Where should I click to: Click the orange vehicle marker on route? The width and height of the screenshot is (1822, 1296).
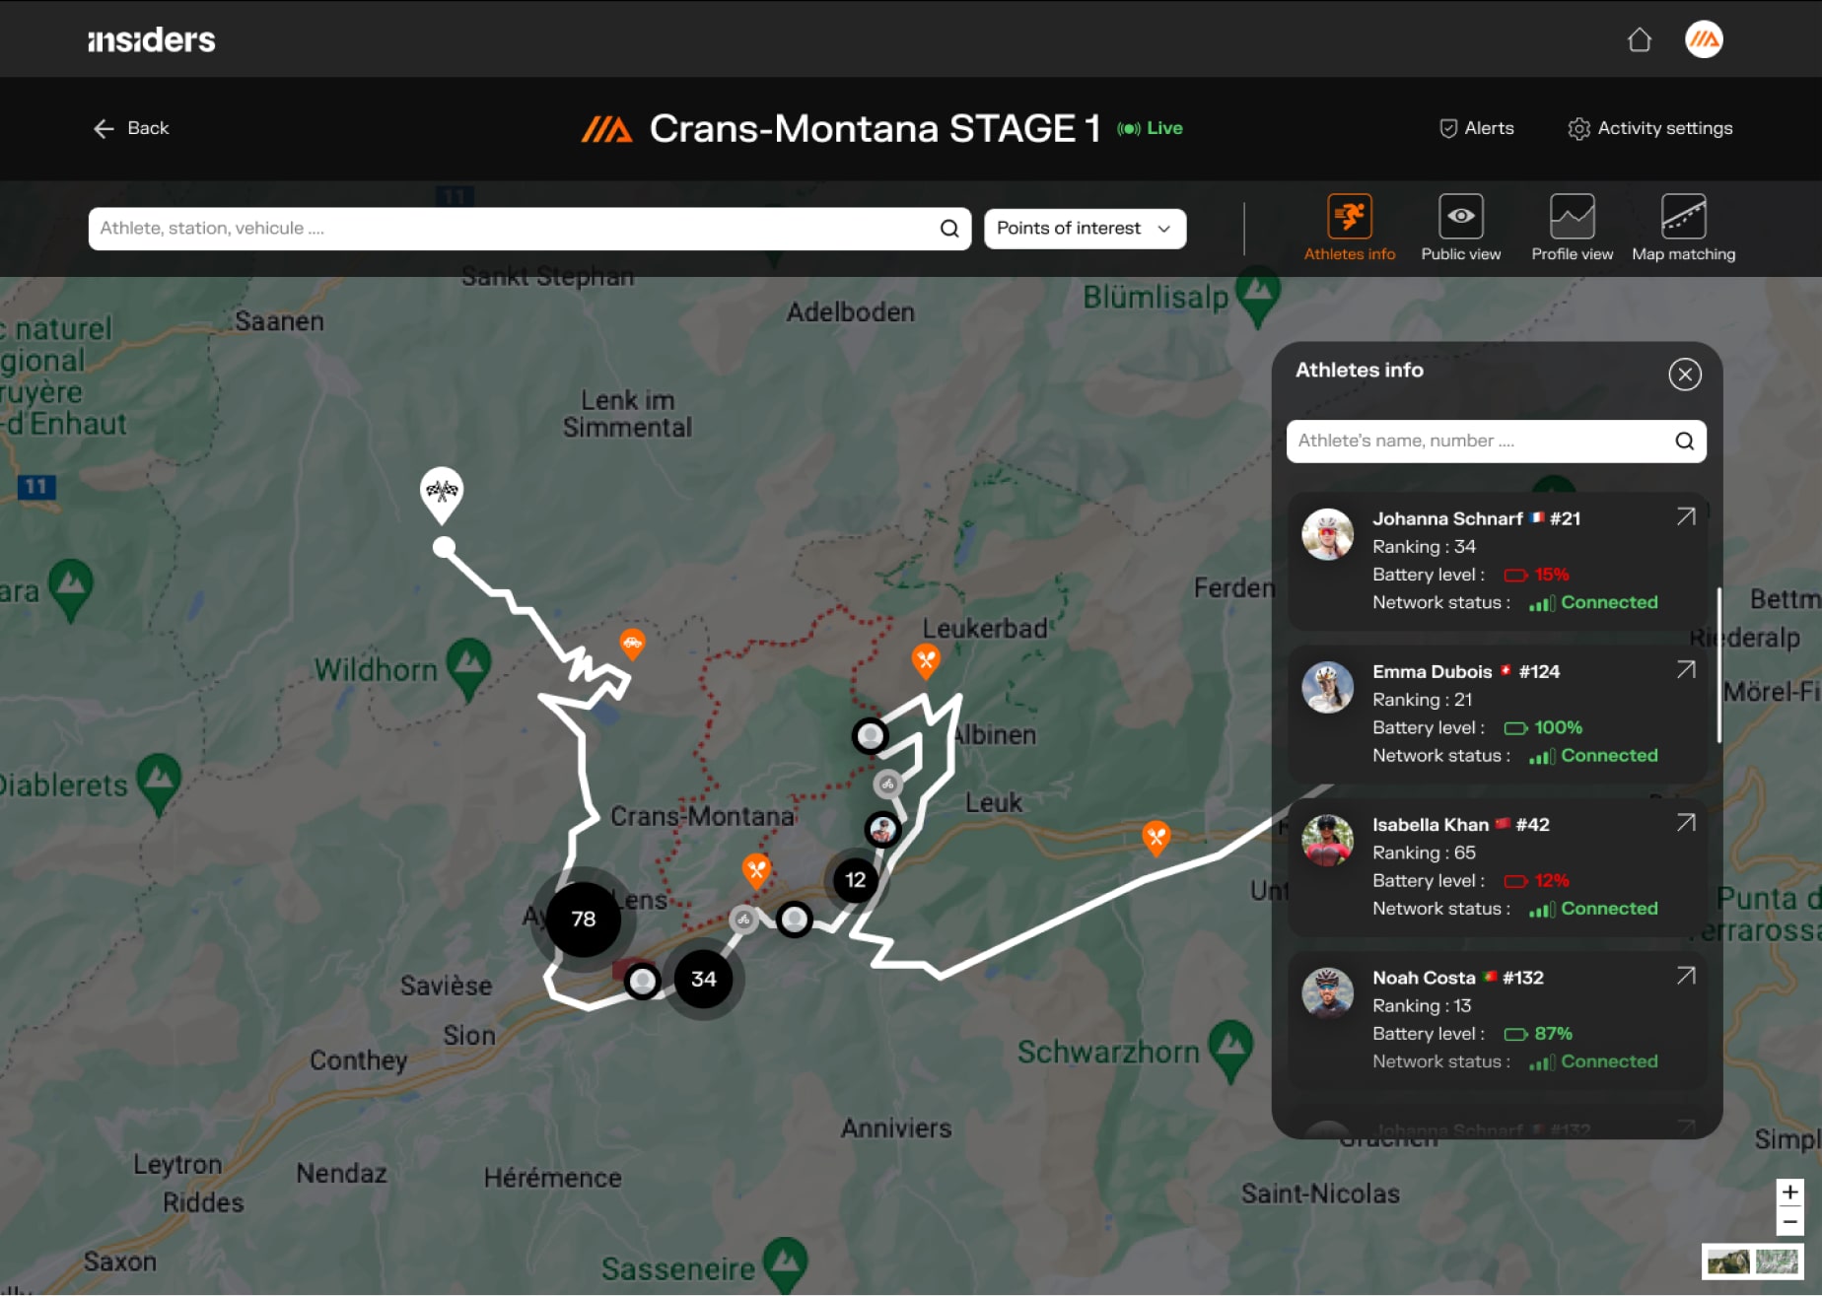(x=632, y=645)
